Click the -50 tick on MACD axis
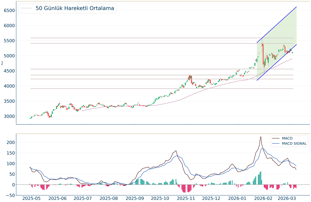 click(10, 195)
